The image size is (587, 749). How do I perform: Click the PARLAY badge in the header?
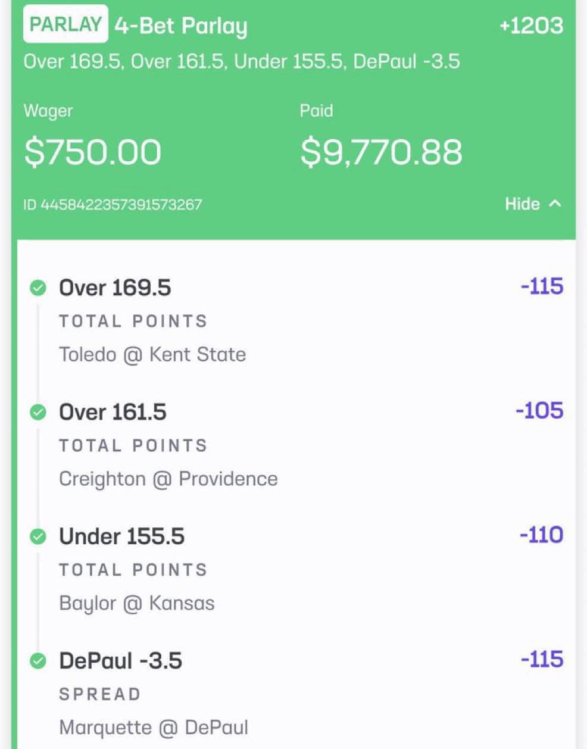pyautogui.click(x=65, y=24)
